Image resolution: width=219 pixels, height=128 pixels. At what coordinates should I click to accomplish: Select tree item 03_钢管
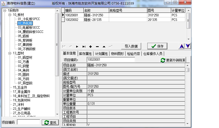click(x=24, y=66)
